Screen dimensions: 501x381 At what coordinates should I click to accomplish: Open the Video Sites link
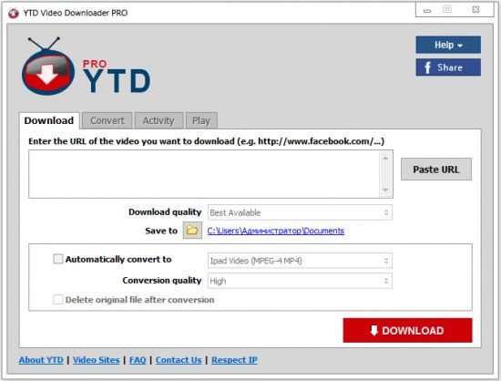[97, 360]
